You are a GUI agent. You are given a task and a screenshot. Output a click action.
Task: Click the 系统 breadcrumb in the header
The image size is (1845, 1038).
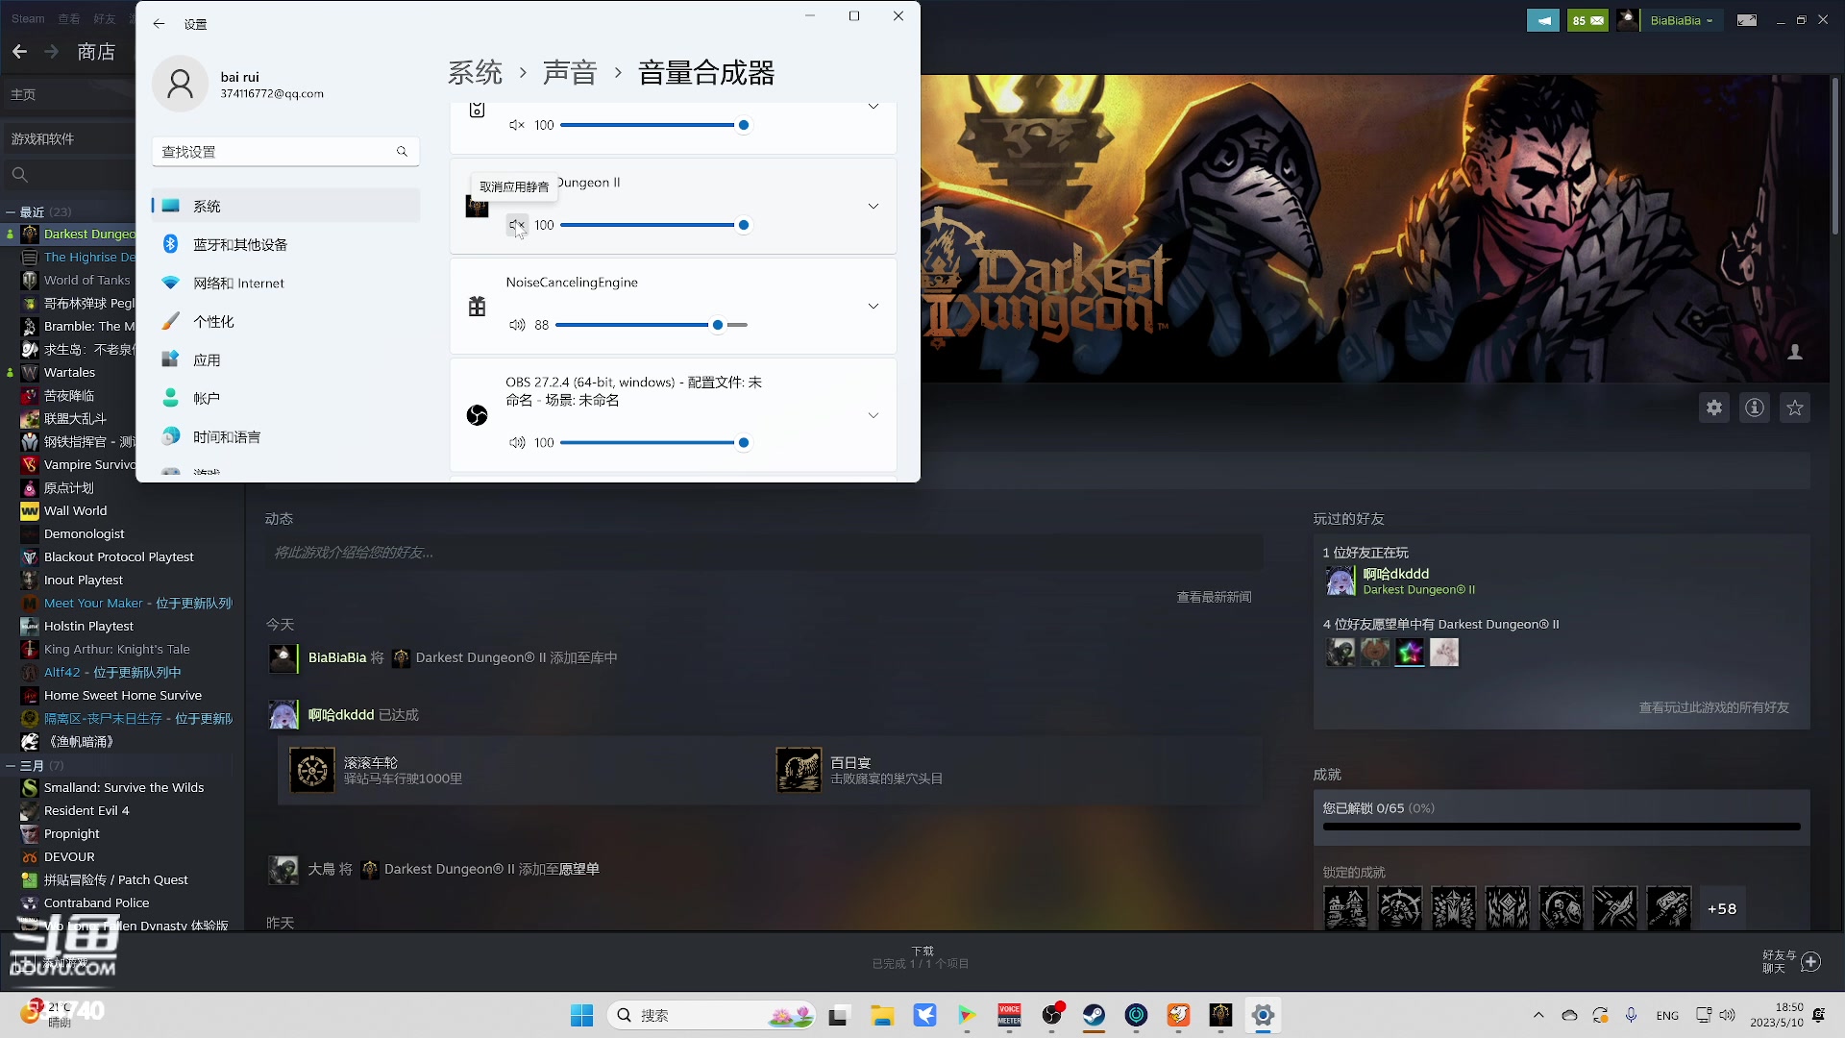(x=476, y=73)
